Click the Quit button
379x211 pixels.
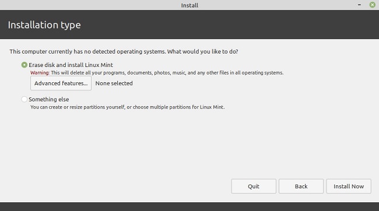(254, 186)
